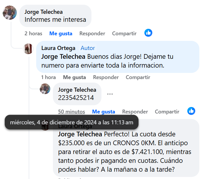Click Jorge Telechea's top comment avatar

(10, 12)
